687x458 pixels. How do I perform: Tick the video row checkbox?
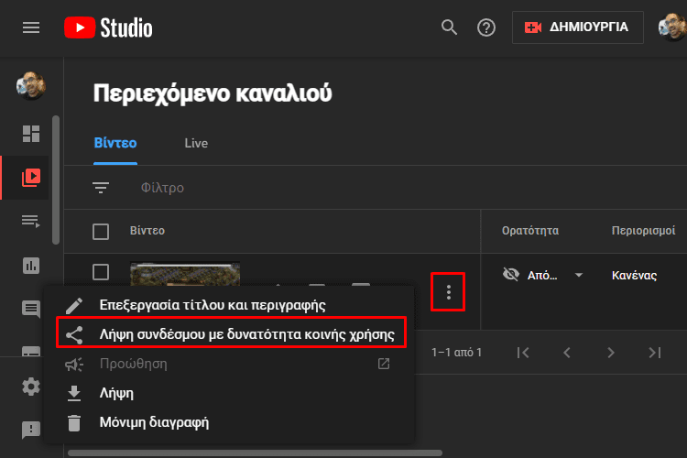(101, 272)
